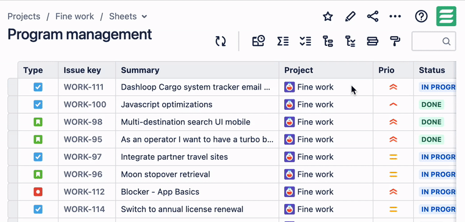Screen dimensions: 465x222
Task: Open issue WORK-111
Action: point(84,87)
